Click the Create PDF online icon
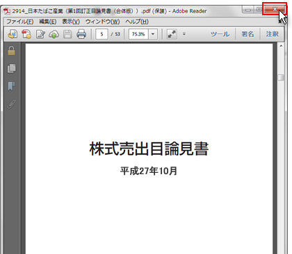 coord(26,34)
